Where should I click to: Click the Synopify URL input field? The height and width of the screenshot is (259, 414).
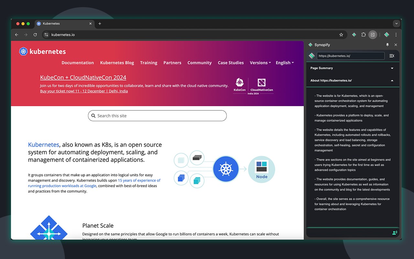351,56
